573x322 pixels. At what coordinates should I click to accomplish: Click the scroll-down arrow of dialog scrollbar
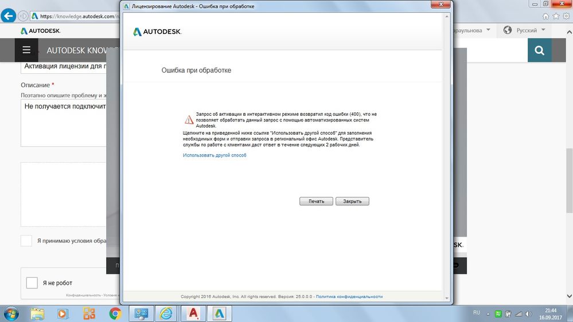tap(447, 298)
